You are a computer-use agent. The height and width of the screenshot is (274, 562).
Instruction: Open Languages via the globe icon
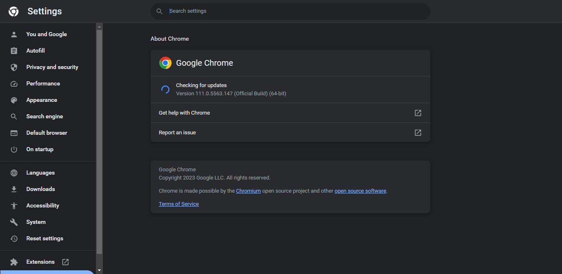coord(14,173)
